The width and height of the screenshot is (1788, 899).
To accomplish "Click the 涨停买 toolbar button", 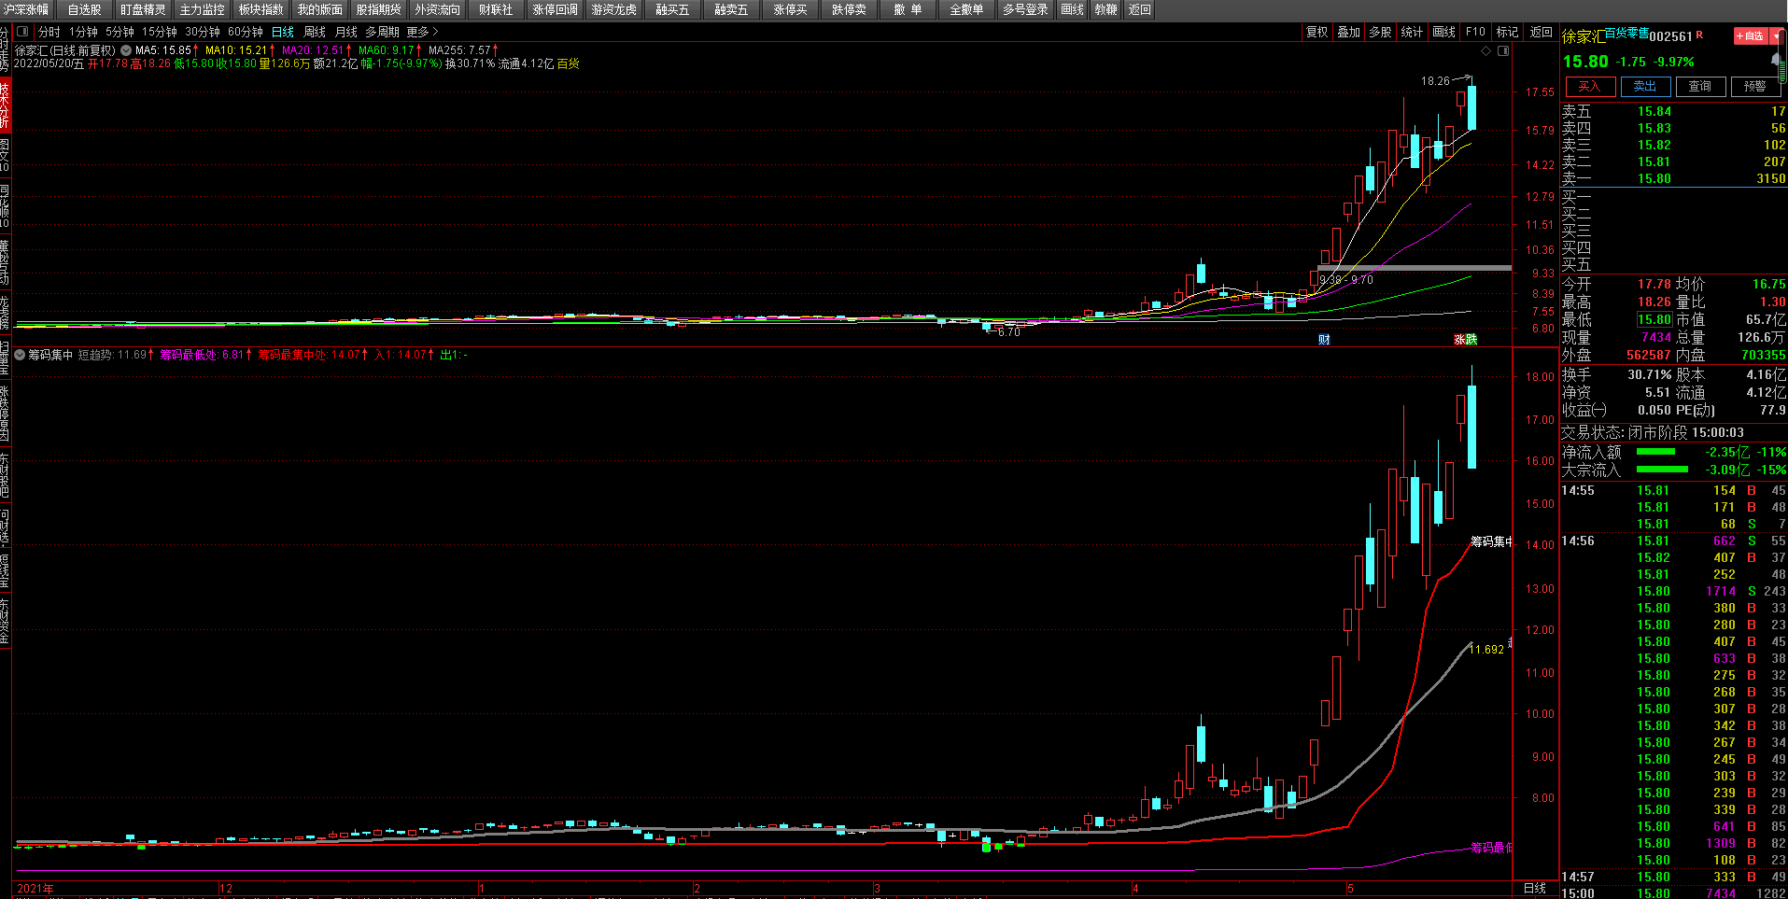I will [790, 9].
